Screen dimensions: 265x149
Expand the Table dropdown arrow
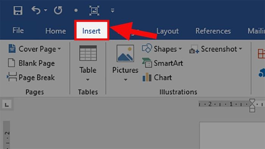[x=88, y=80]
